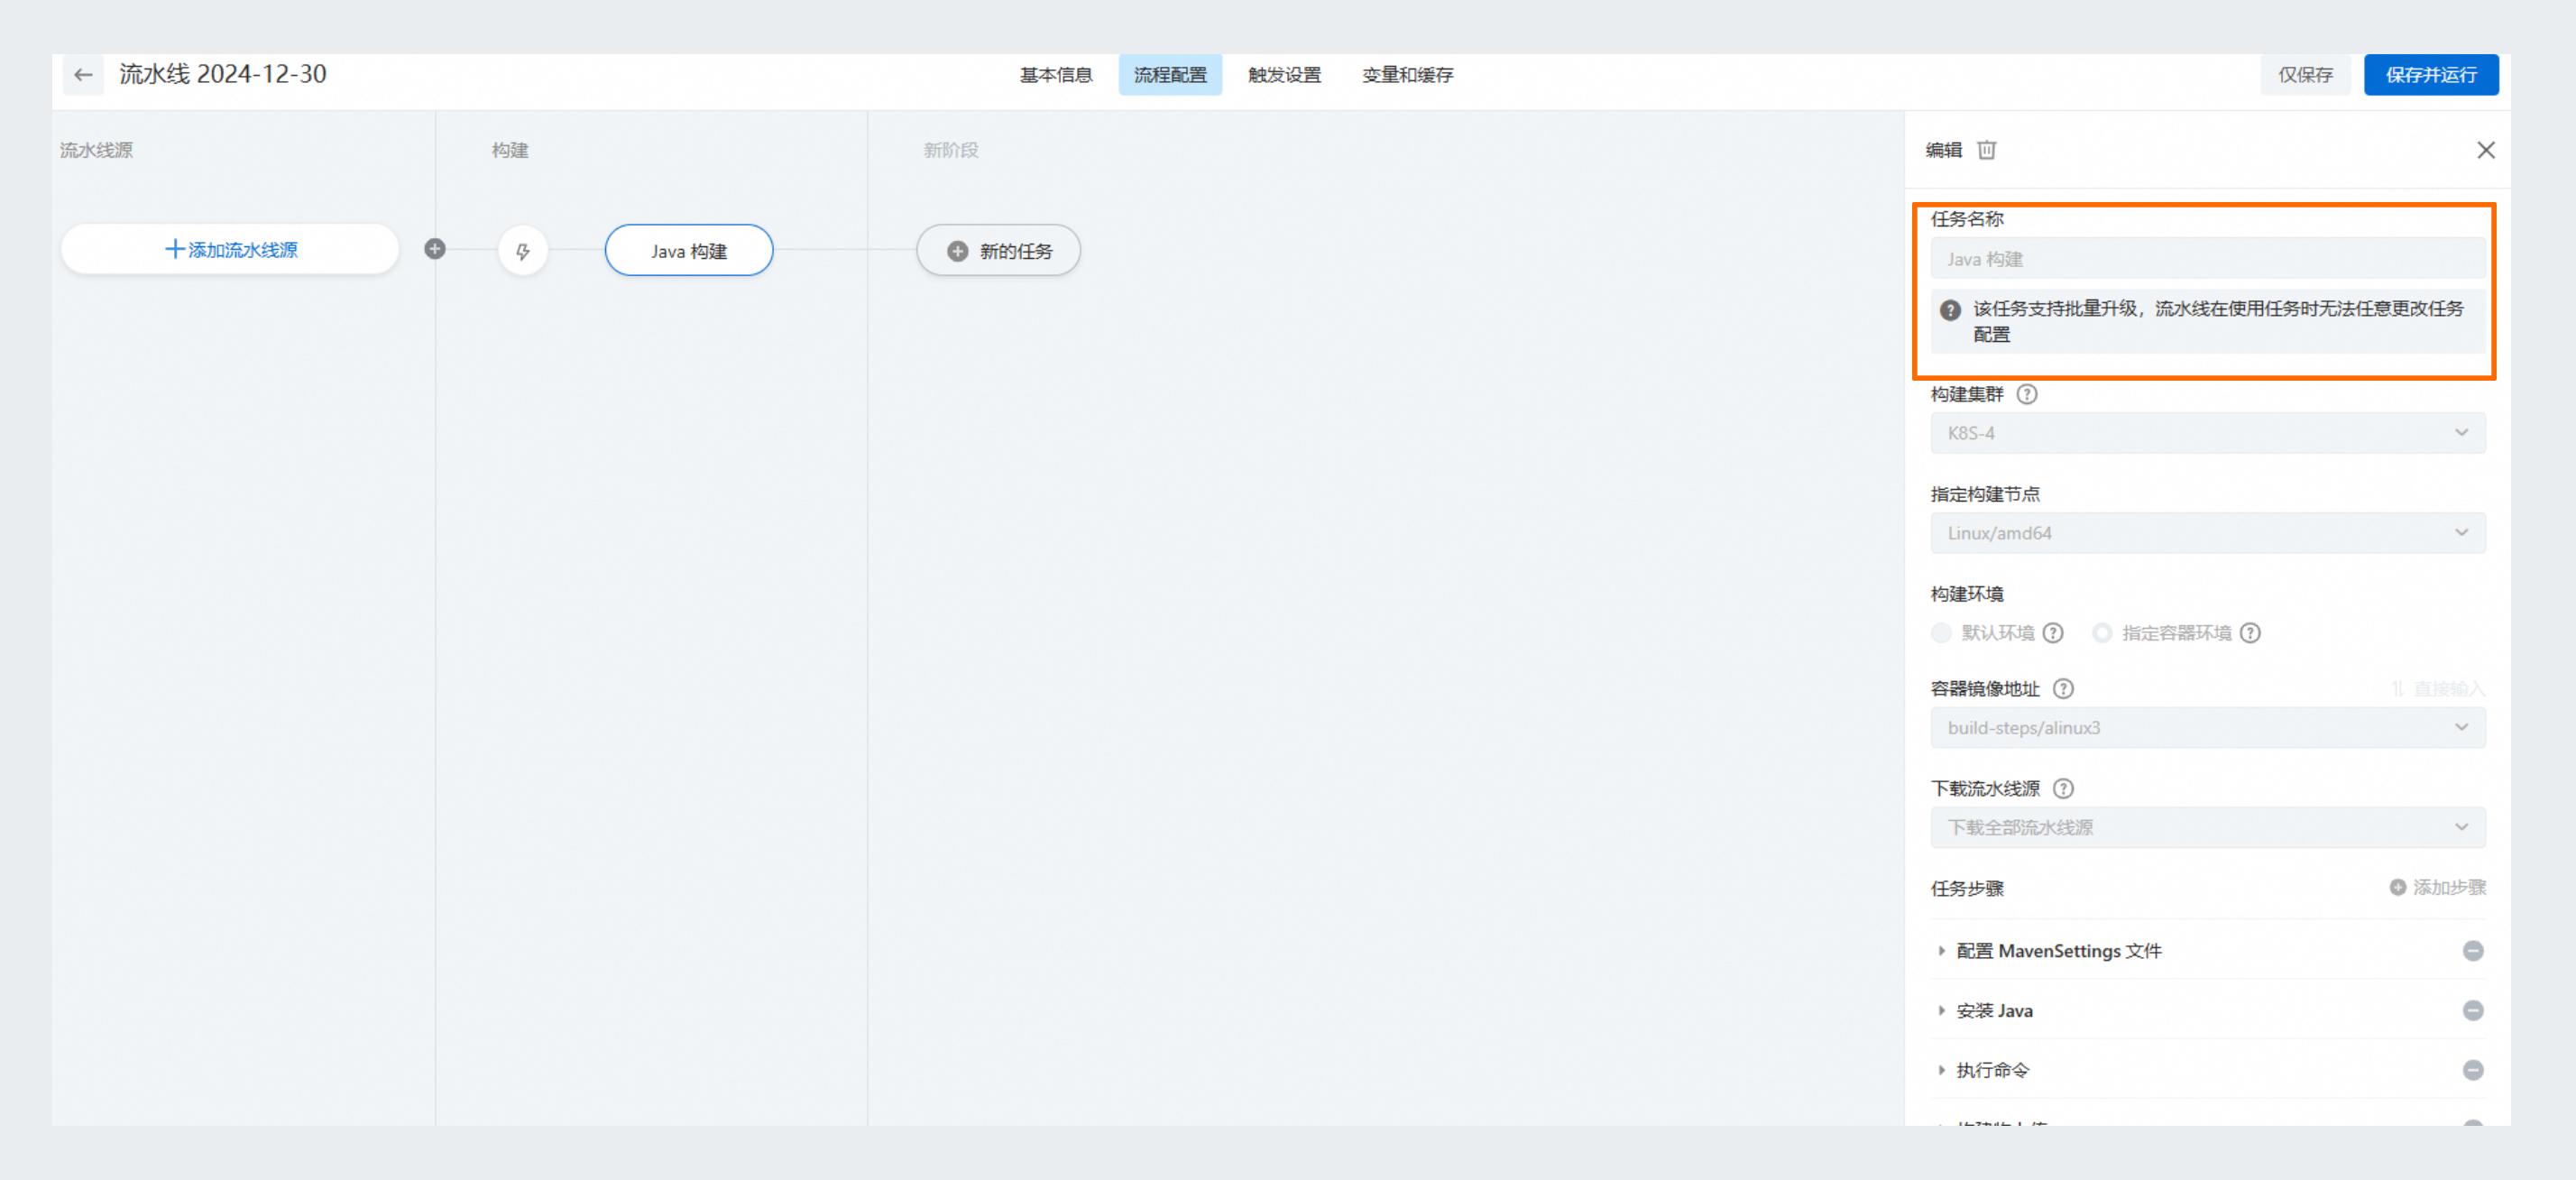Open the 下载全部流水线源 dropdown
The image size is (2576, 1180).
2207,828
